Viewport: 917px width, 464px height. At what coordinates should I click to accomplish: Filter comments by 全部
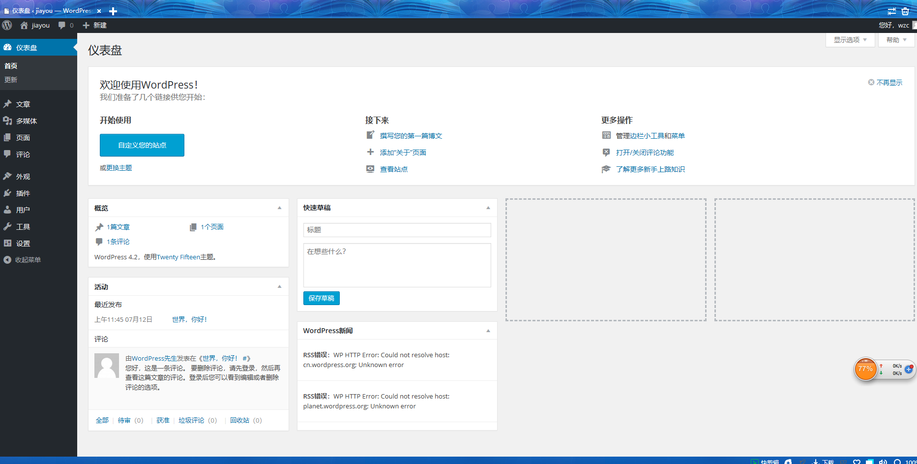[102, 420]
